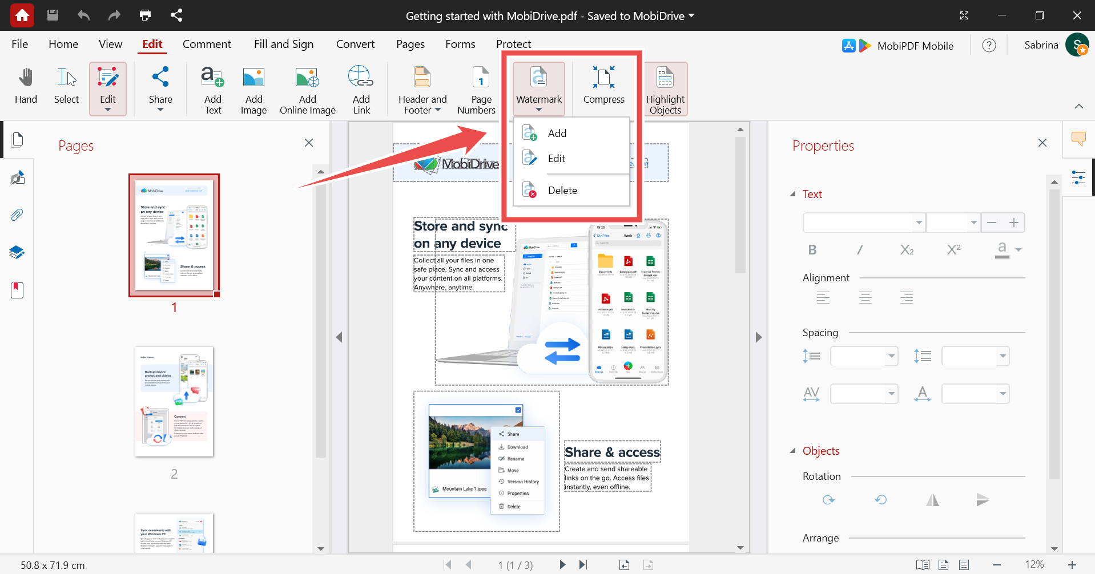
Task: Increase font size with plus
Action: point(1014,223)
